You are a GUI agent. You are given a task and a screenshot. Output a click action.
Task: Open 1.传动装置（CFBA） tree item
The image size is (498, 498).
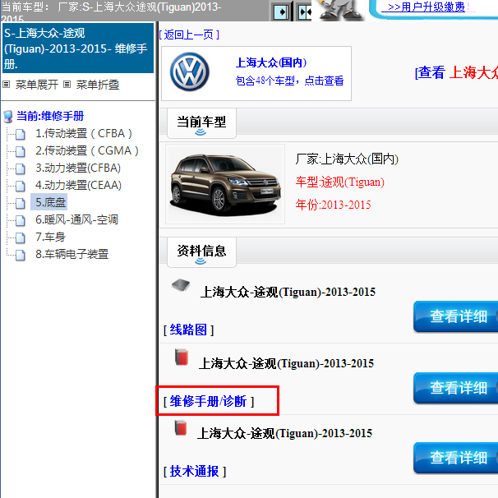[84, 133]
